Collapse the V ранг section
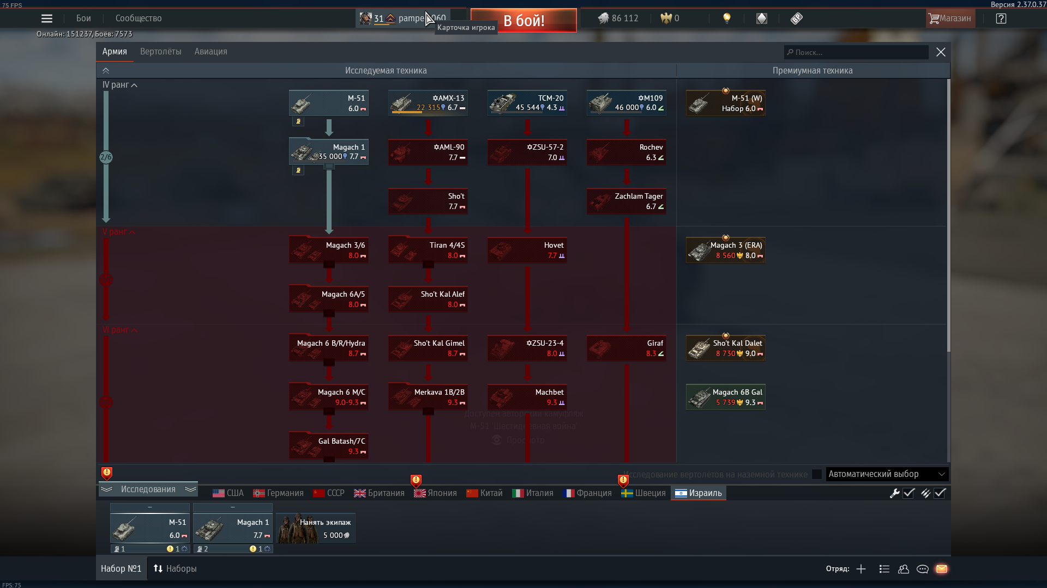 click(x=119, y=232)
